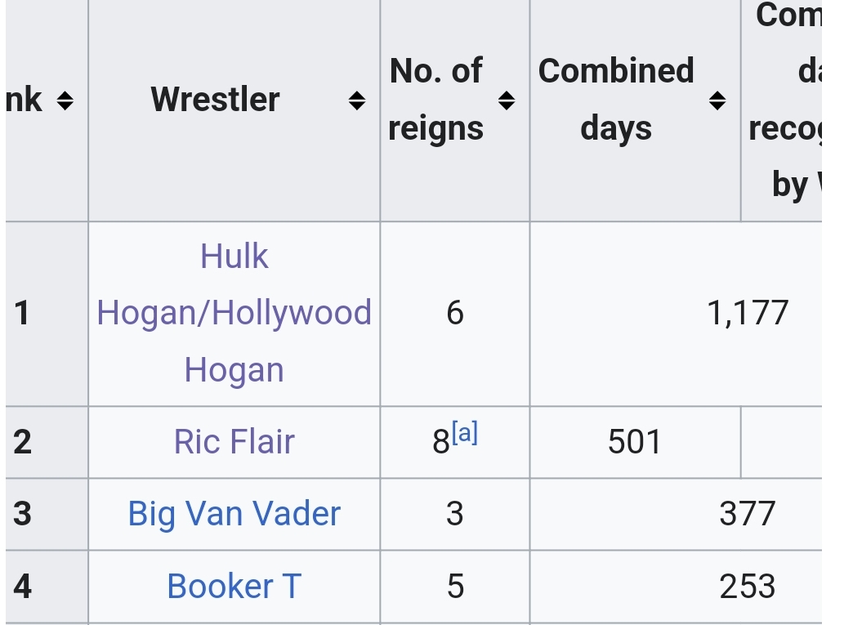Click partially visible recognized-days column header
This screenshot has height=625, width=853.
[784, 100]
